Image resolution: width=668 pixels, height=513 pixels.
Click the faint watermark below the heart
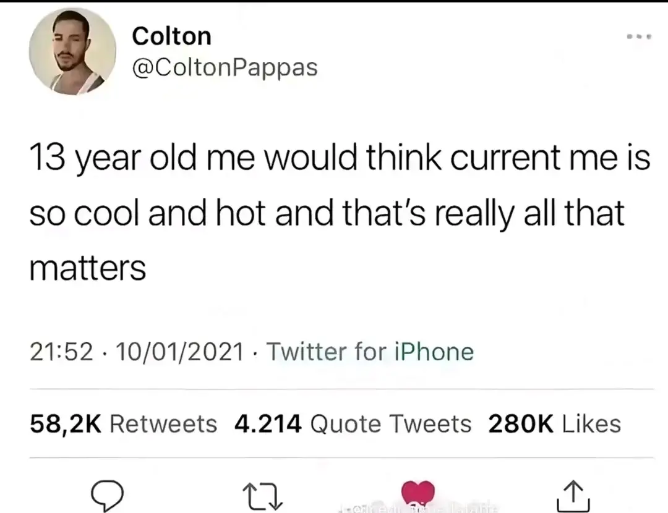click(x=417, y=508)
